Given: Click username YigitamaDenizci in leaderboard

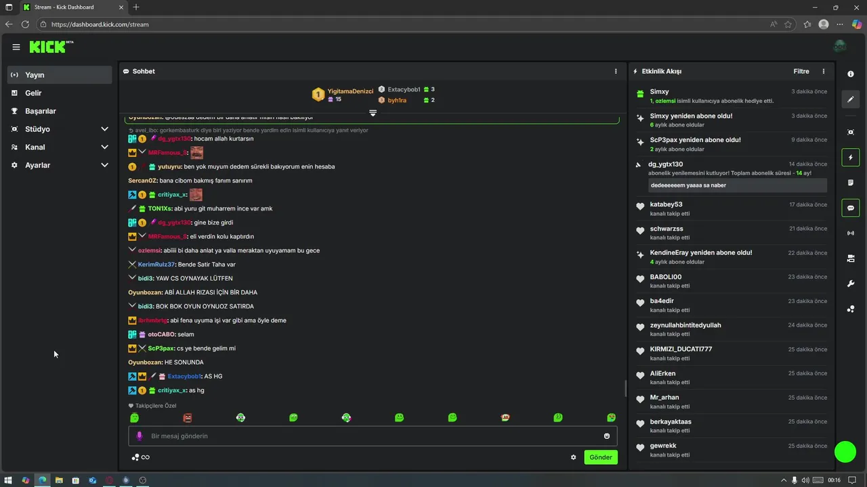Looking at the screenshot, I should 350,91.
